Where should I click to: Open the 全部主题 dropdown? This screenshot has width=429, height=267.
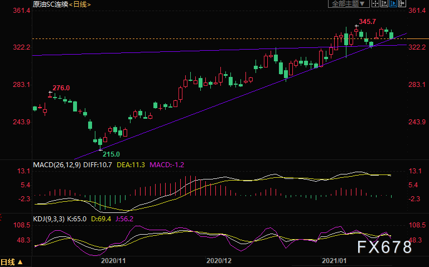pyautogui.click(x=349, y=3)
